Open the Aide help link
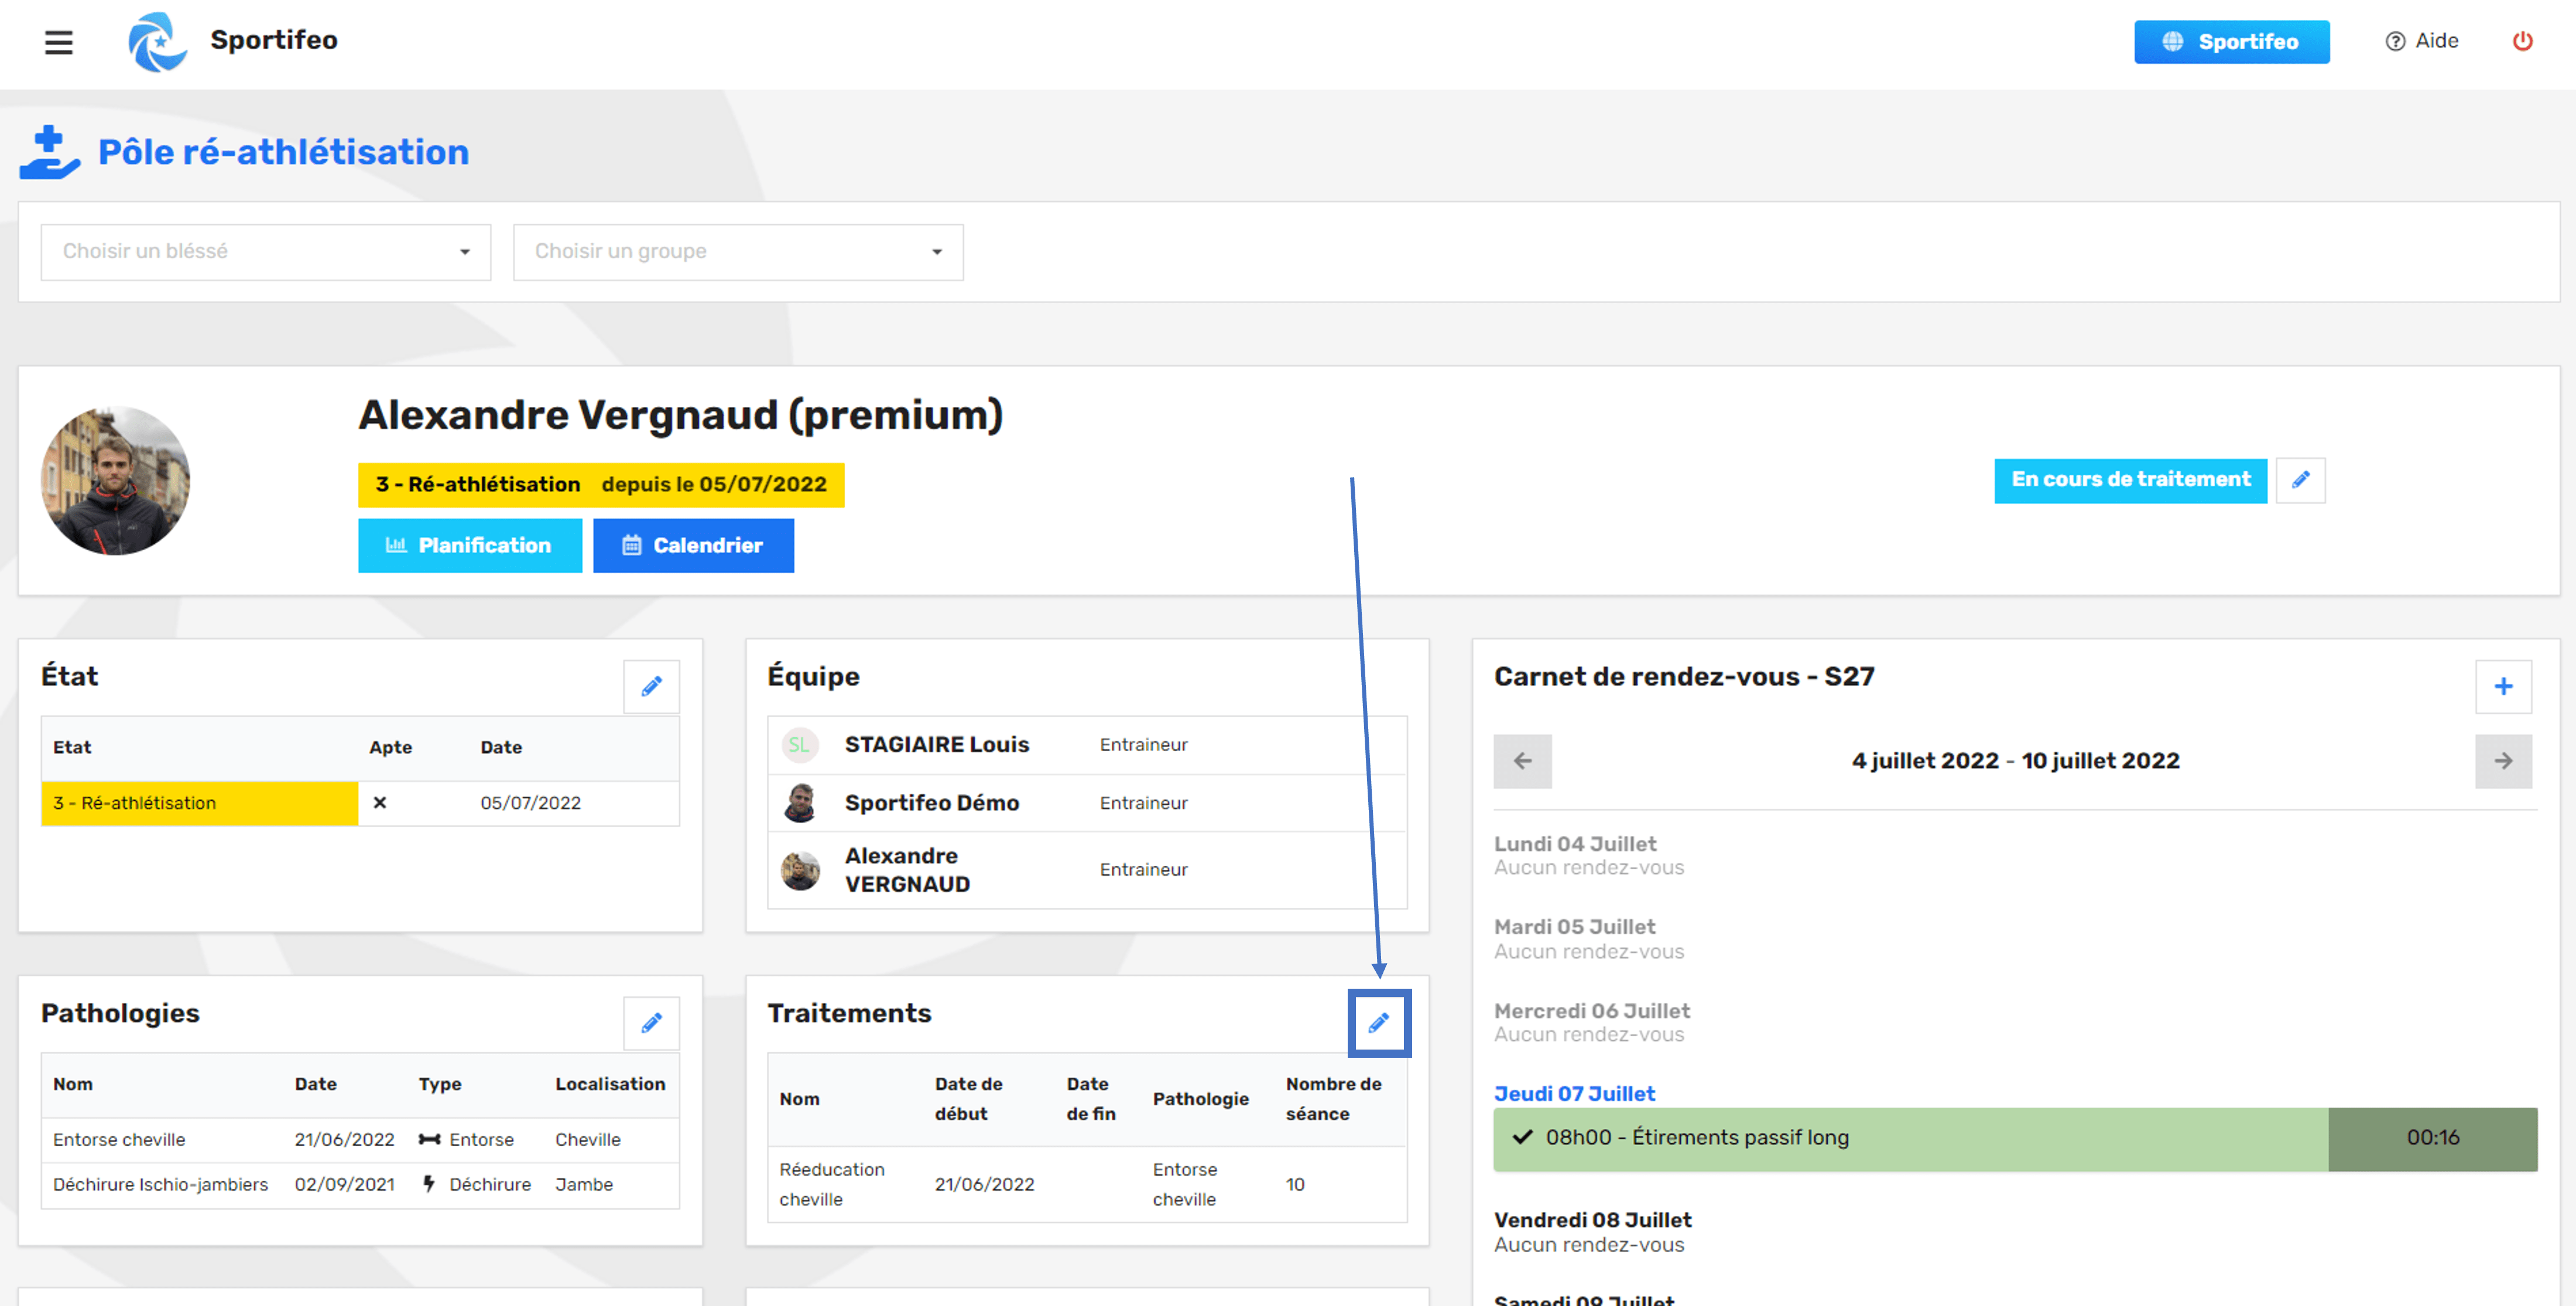Viewport: 2576px width, 1306px height. [x=2421, y=41]
